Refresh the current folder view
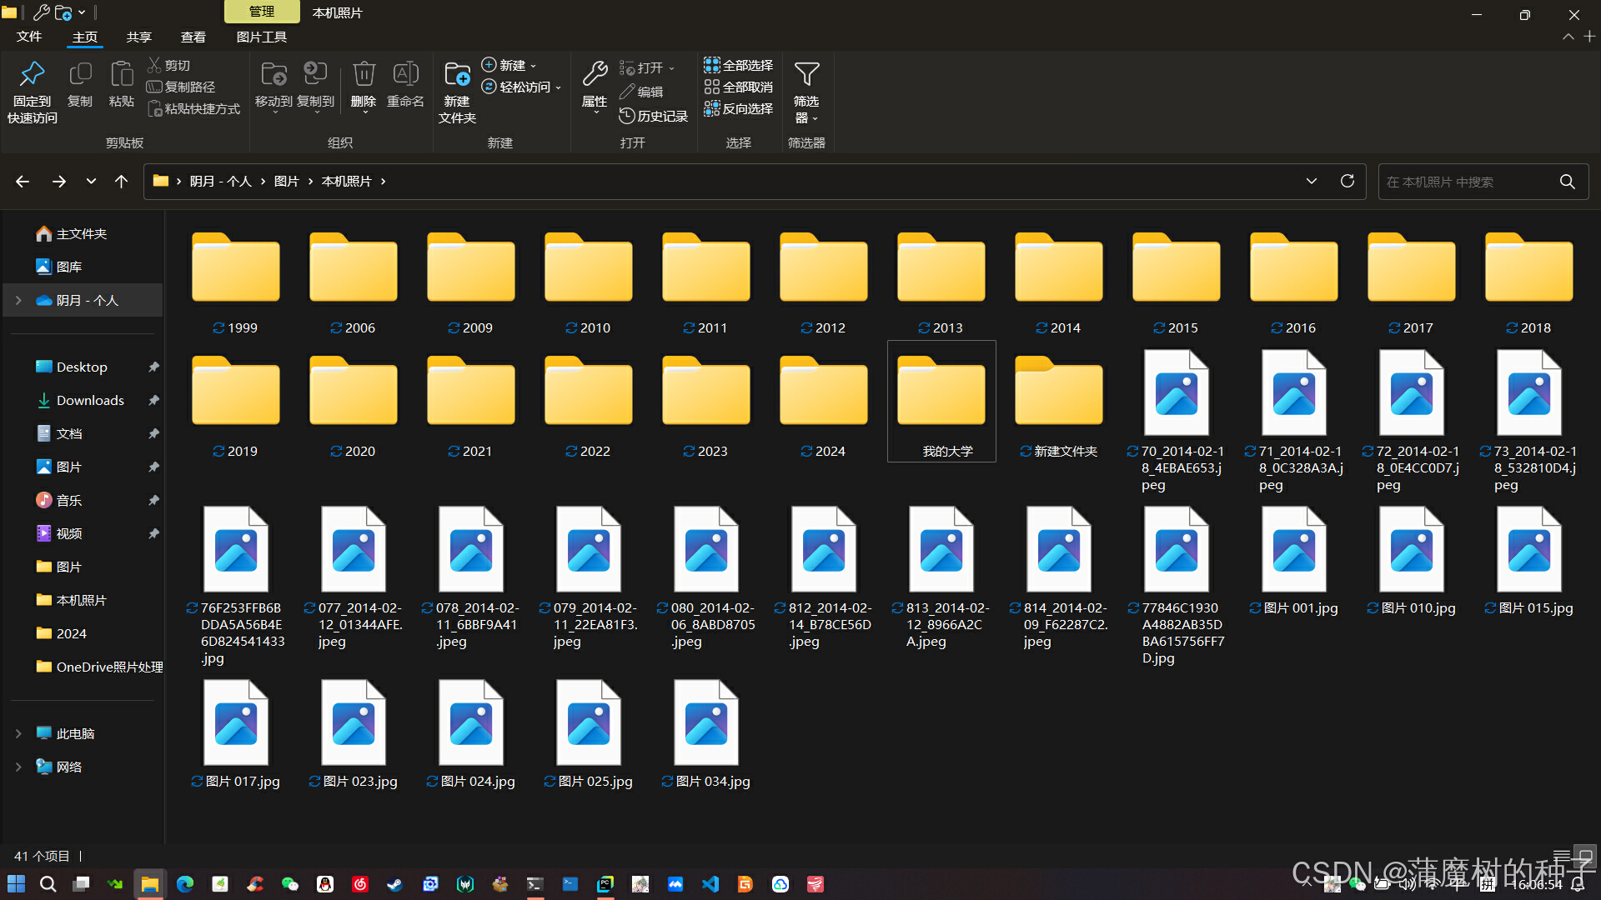The image size is (1601, 900). [x=1348, y=182]
